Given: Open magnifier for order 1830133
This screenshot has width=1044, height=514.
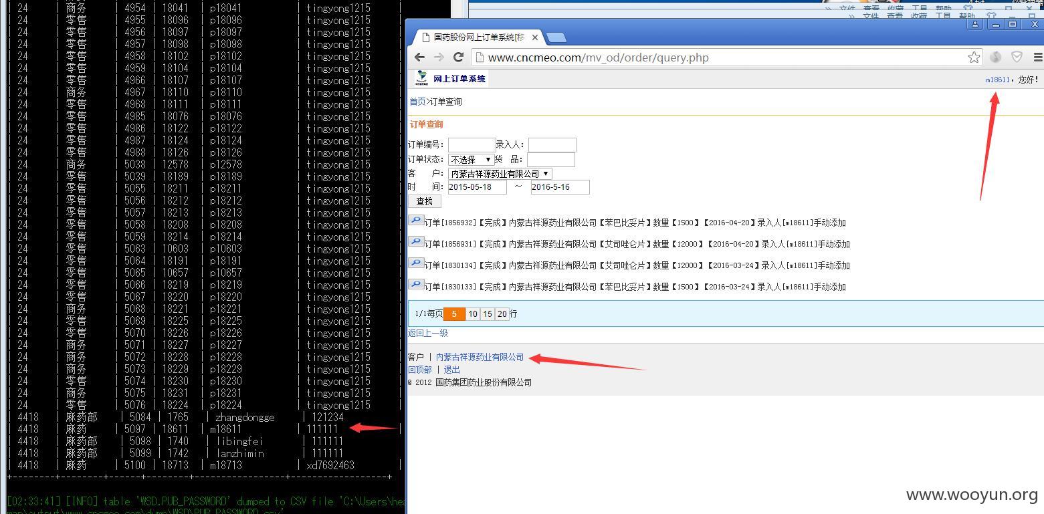Looking at the screenshot, I should (416, 285).
